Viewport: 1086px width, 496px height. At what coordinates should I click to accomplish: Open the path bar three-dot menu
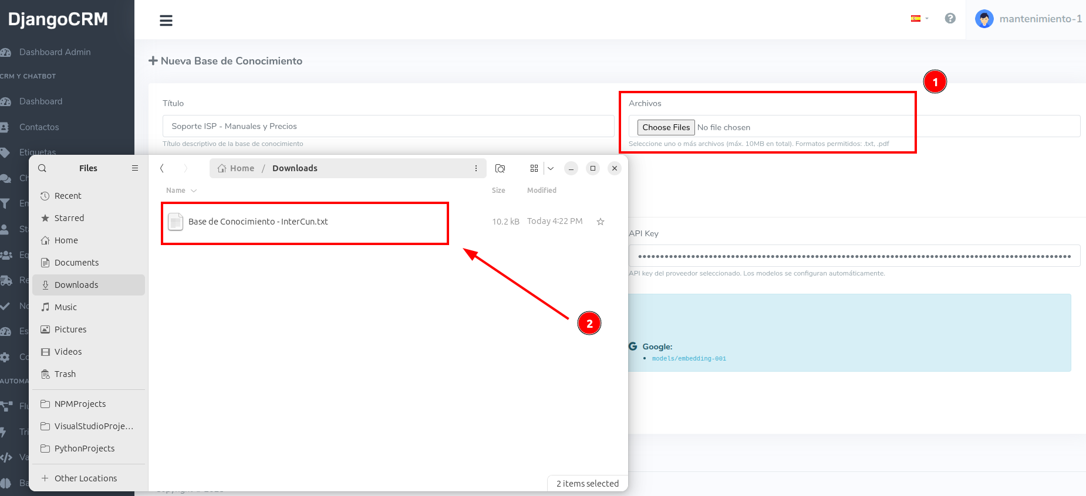coord(475,168)
